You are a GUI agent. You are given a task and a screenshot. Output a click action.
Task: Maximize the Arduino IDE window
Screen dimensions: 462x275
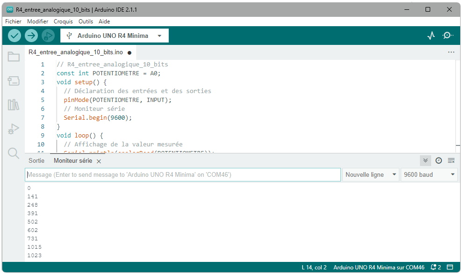point(428,9)
